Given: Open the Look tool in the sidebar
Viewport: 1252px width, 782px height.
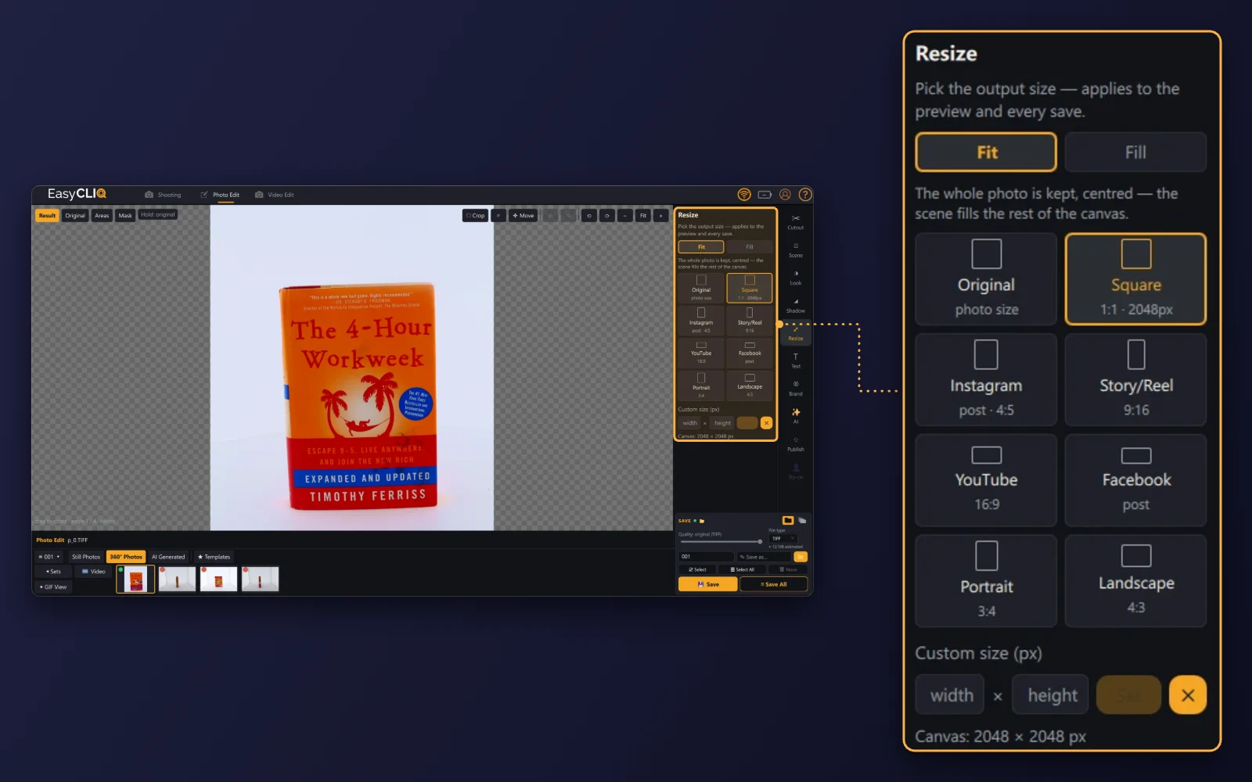Looking at the screenshot, I should (795, 278).
